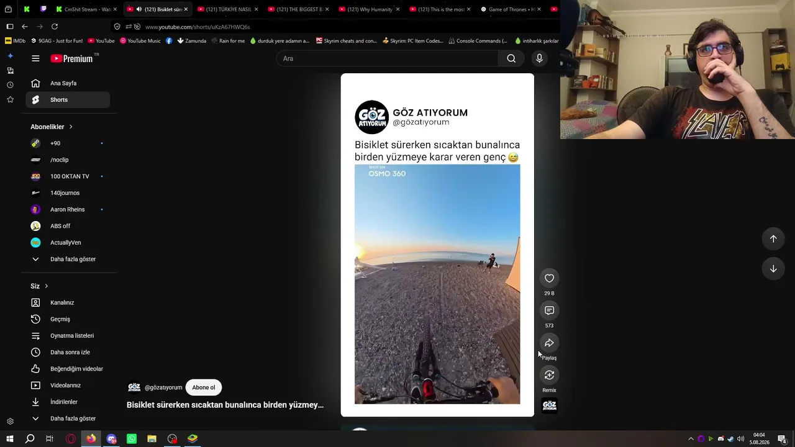Open the browser sidebar panel toggle
The width and height of the screenshot is (795, 447).
(x=10, y=27)
